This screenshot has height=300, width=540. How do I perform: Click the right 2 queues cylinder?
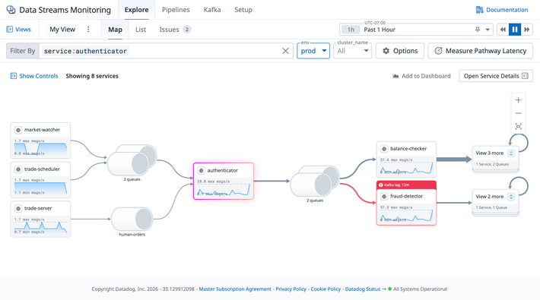(315, 182)
